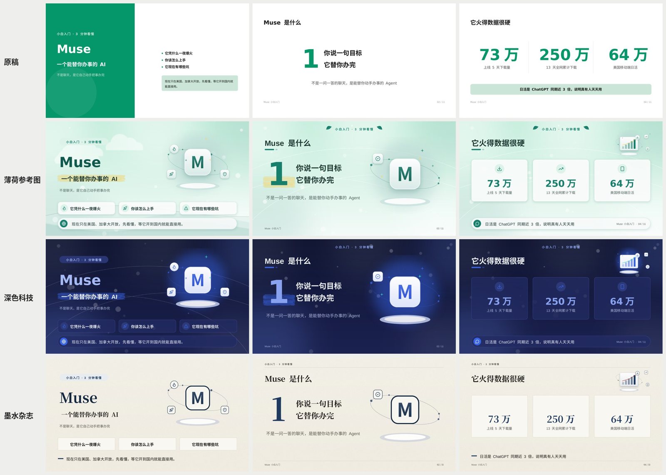Click the bar chart illustration in the dark blue stats slide
This screenshot has height=475, width=666.
pos(629,262)
